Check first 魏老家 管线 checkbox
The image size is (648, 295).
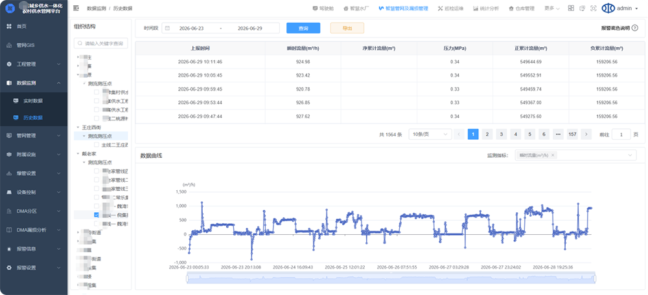(x=97, y=171)
